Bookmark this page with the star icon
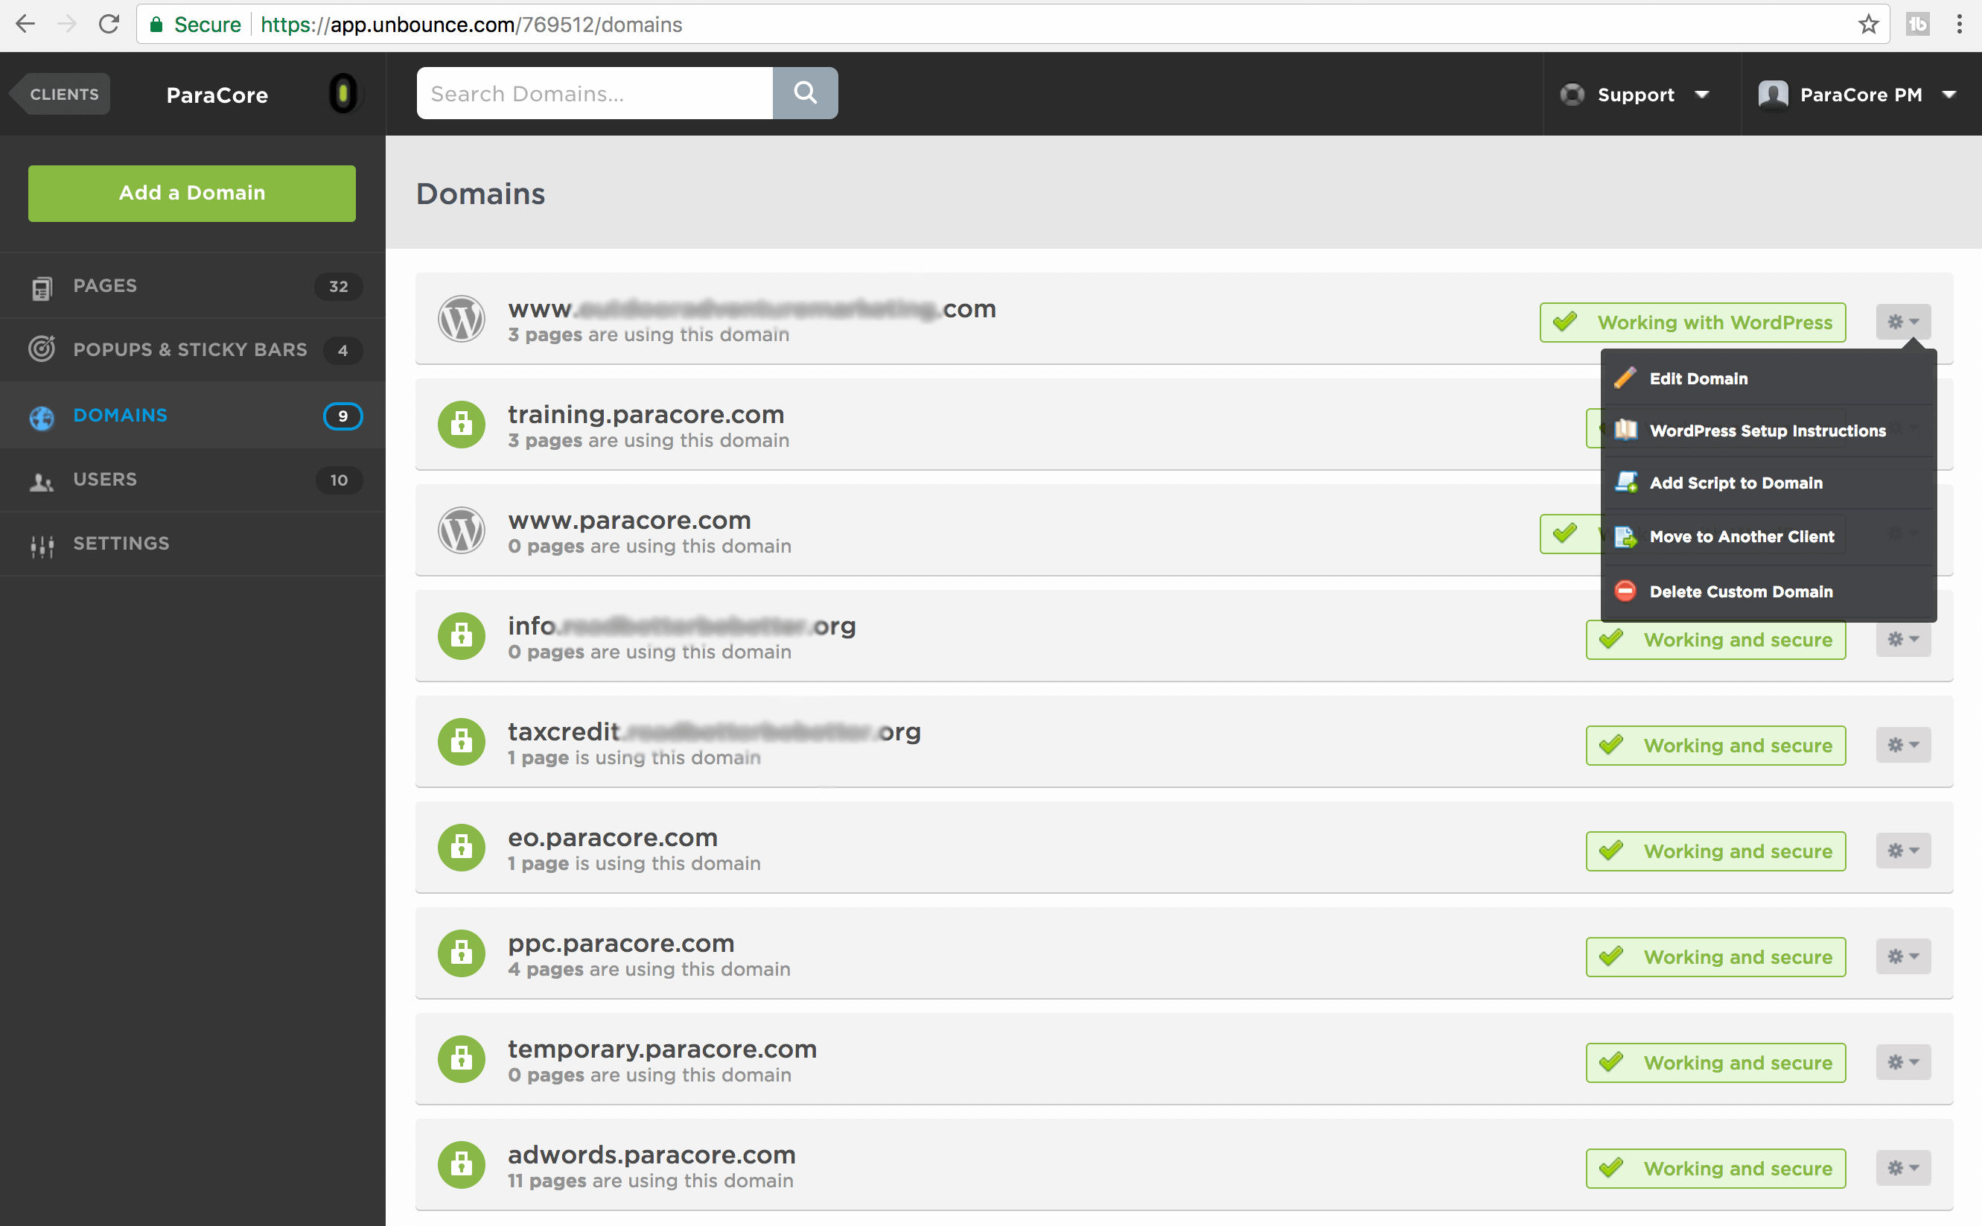This screenshot has height=1226, width=1982. coord(1868,25)
